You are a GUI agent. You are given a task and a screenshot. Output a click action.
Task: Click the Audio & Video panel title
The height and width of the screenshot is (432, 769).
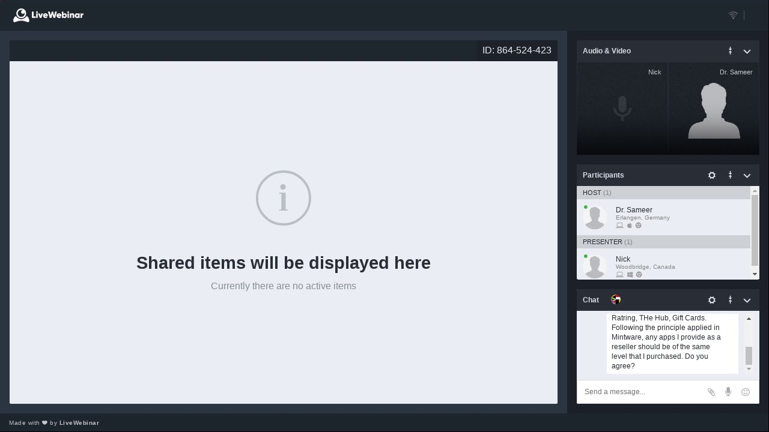(x=607, y=51)
